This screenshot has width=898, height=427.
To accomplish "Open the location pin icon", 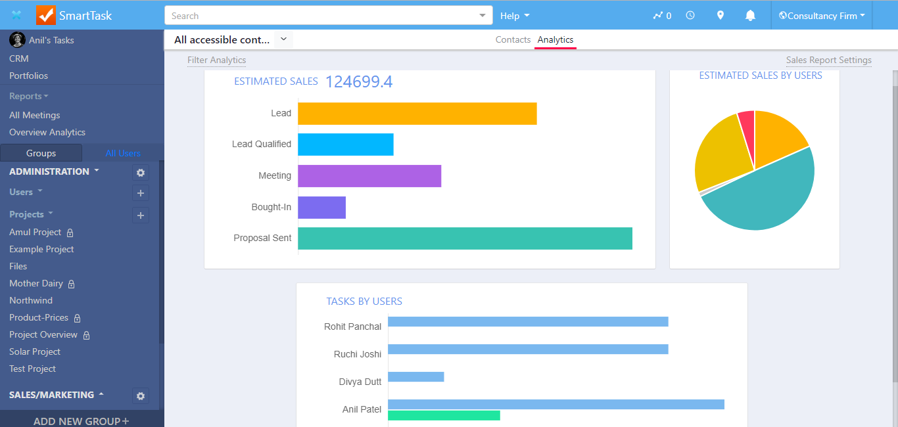I will pyautogui.click(x=721, y=15).
